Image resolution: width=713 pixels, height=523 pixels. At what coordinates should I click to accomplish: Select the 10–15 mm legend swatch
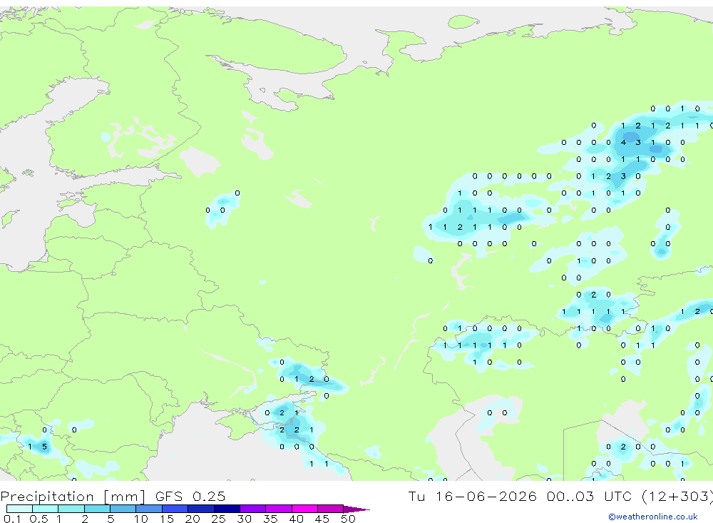pyautogui.click(x=149, y=509)
